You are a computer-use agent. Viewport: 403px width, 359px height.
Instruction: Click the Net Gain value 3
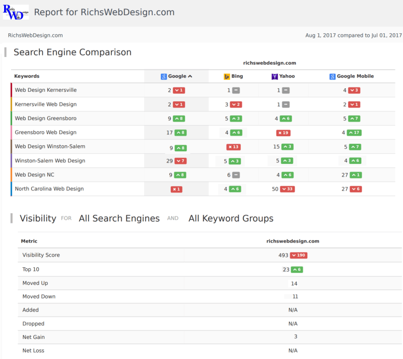coord(296,336)
